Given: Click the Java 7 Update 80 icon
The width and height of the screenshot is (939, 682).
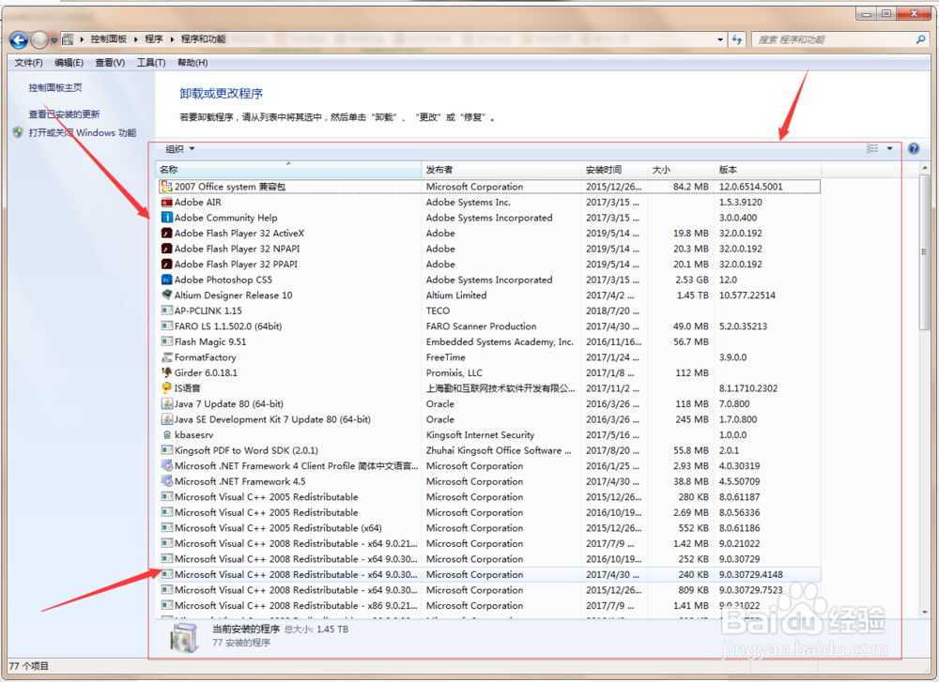Looking at the screenshot, I should tap(167, 403).
